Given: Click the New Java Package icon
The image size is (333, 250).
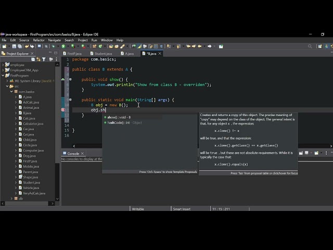Looking at the screenshot, I should click(95, 46).
